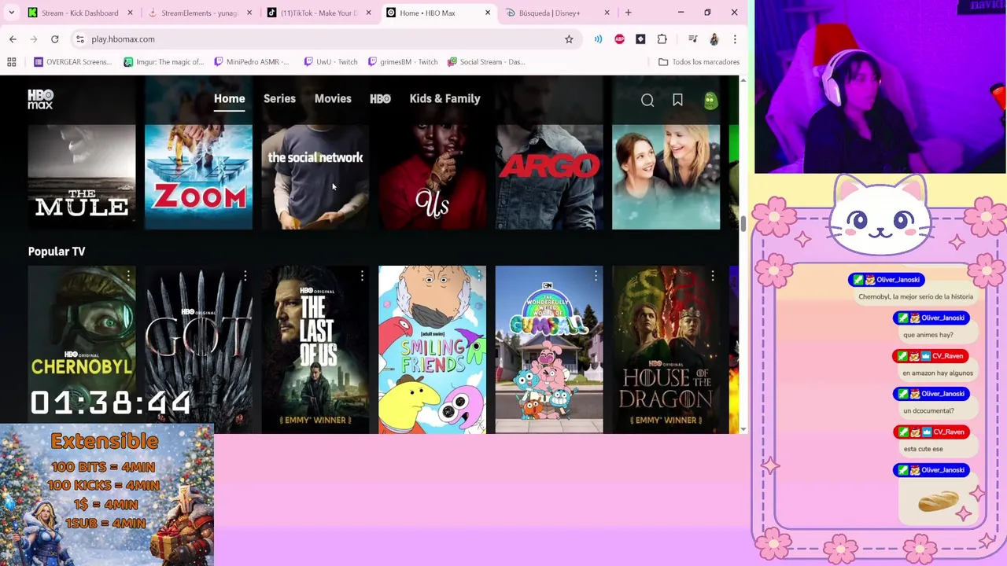Viewport: 1007px width, 566px height.
Task: Open Social Stream bookmark
Action: [486, 61]
